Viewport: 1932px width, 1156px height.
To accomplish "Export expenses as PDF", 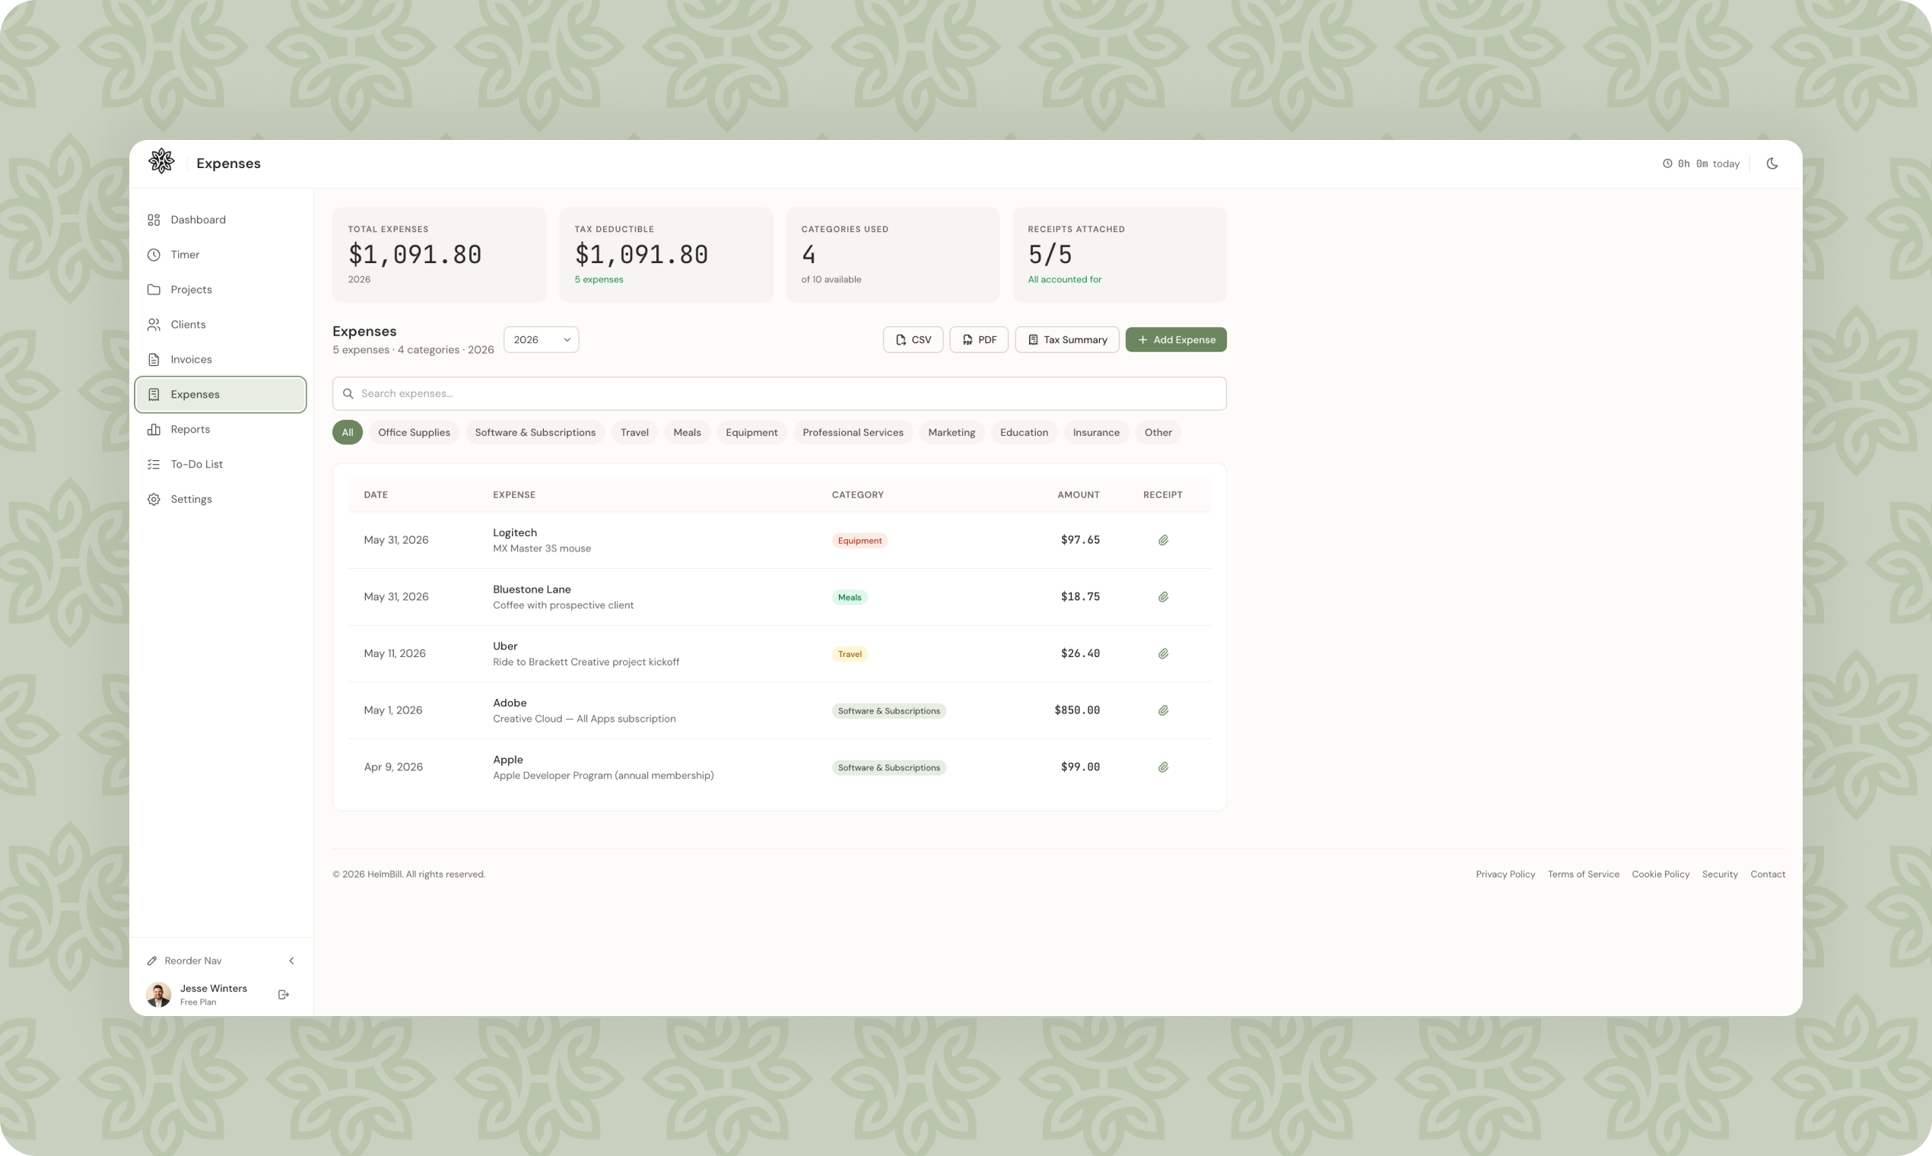I will (x=979, y=340).
